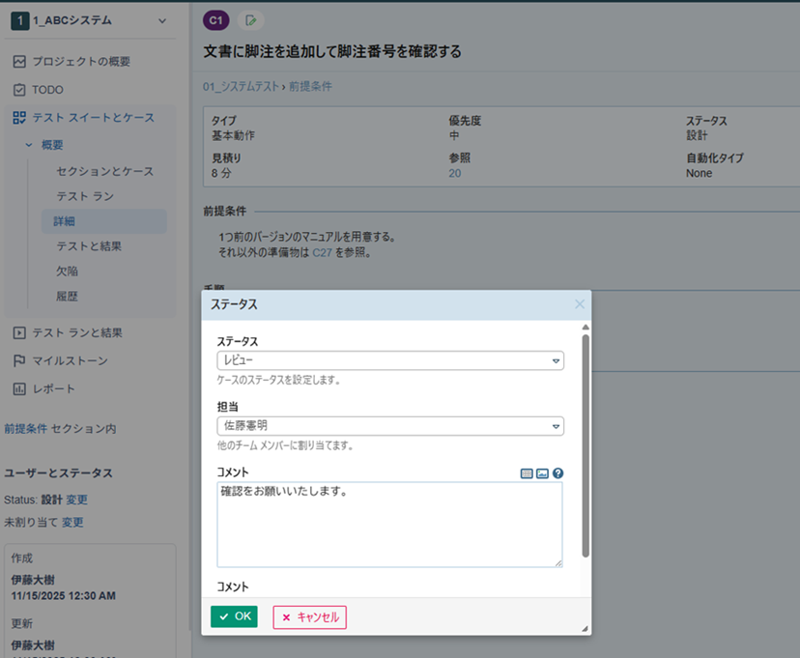The width and height of the screenshot is (800, 658).
Task: Click the マイルストーン flag icon
Action: click(19, 360)
